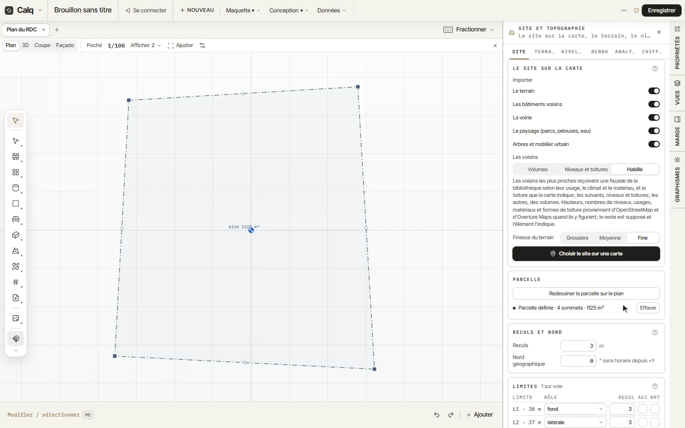Select the brick wall tool in left toolbar
Viewport: 685px width, 428px height.
coord(16,157)
